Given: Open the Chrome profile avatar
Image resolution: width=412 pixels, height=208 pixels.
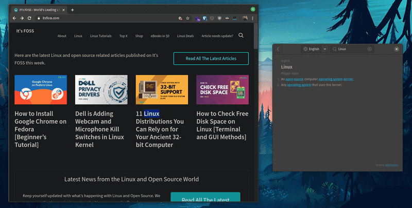Looking at the screenshot, I should (245, 18).
